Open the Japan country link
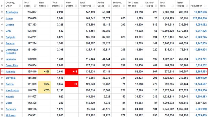 tap(9, 18)
